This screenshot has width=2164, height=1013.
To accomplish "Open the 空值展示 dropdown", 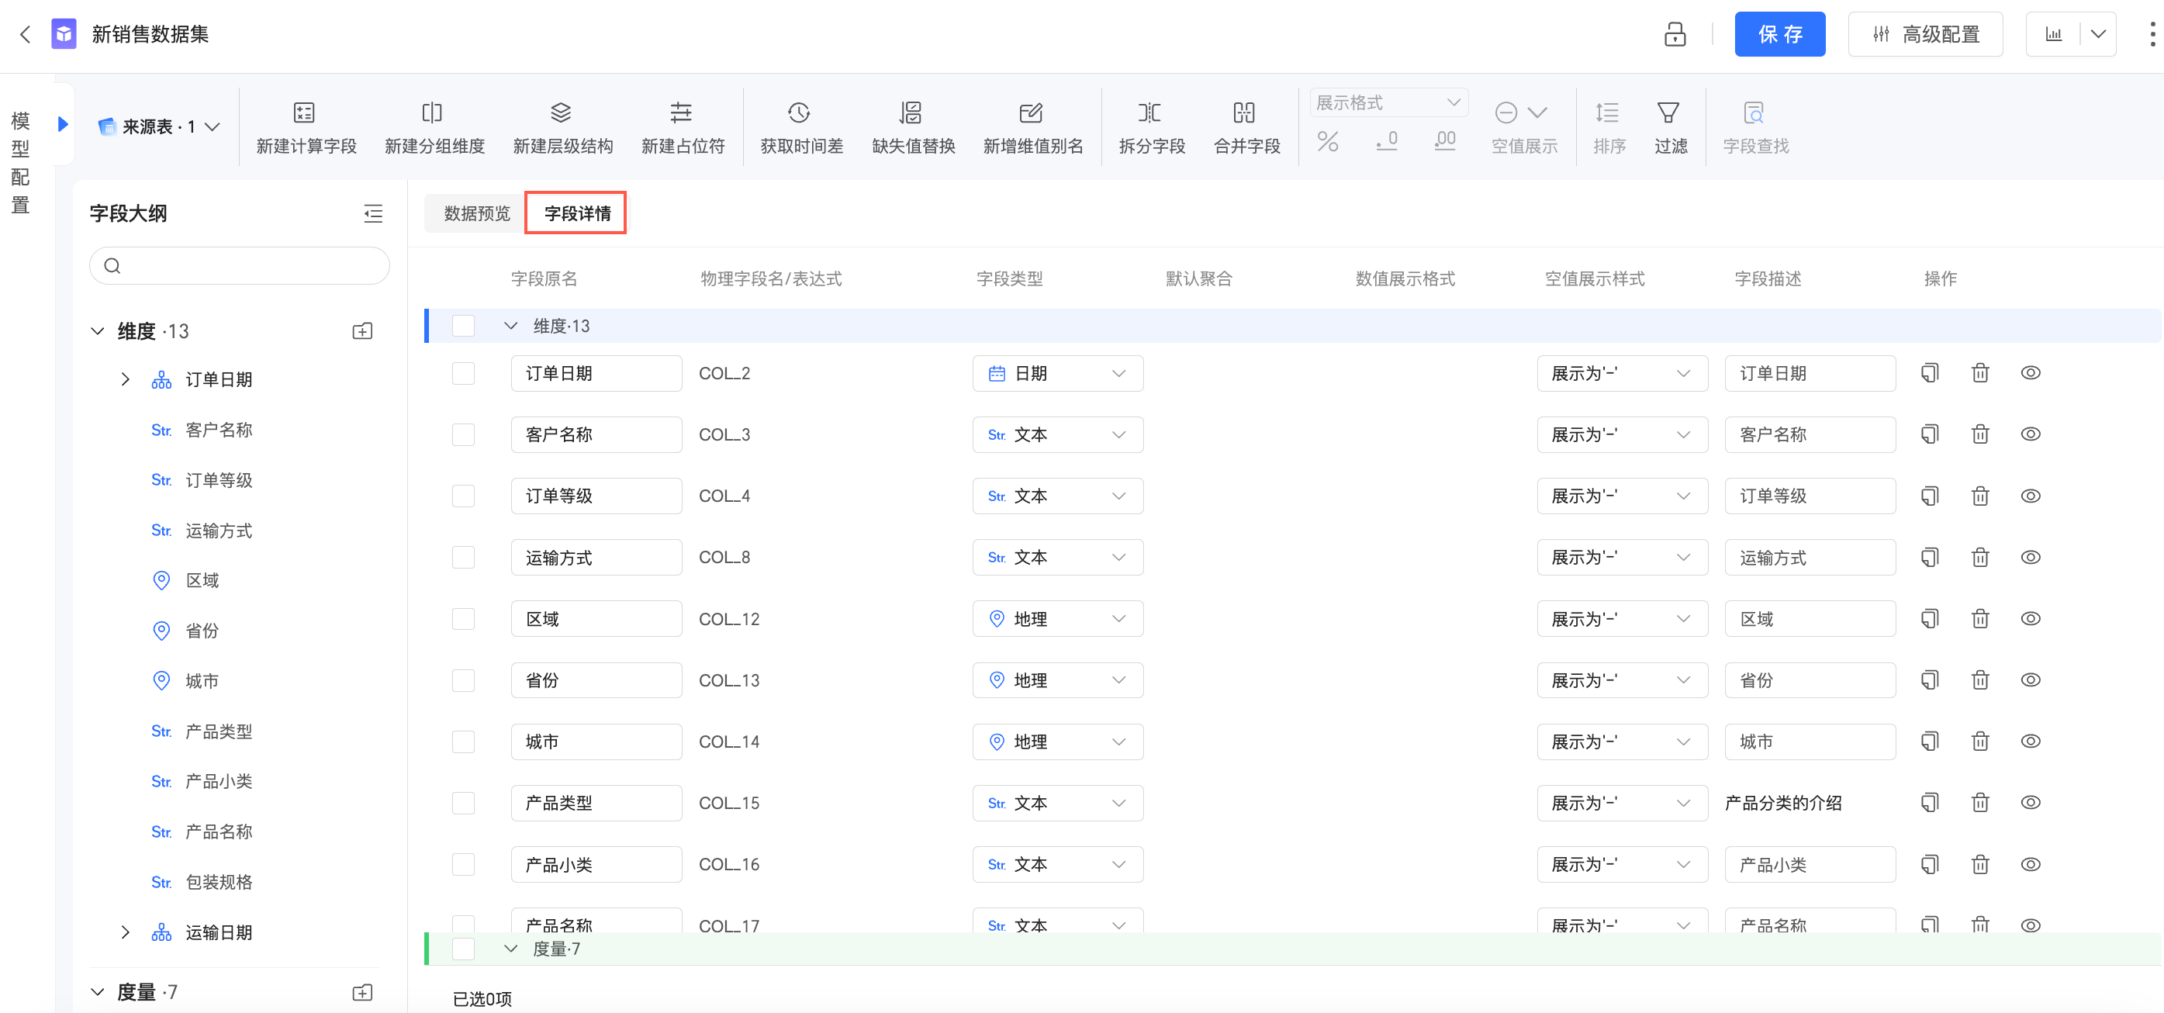I will [1523, 127].
